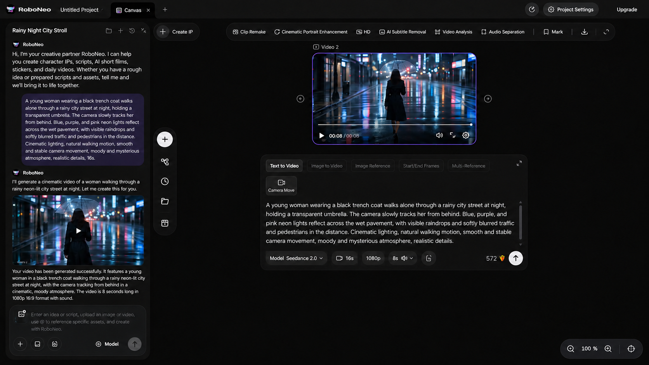This screenshot has height=365, width=649.
Task: Open the assets folder icon in sidebar
Action: (165, 201)
